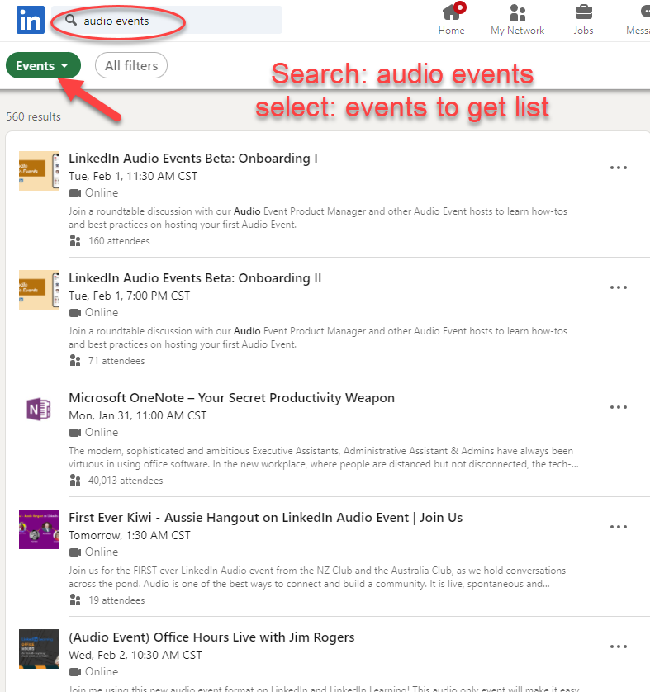This screenshot has width=650, height=692.
Task: Click the 19 attendees text
Action: click(116, 600)
